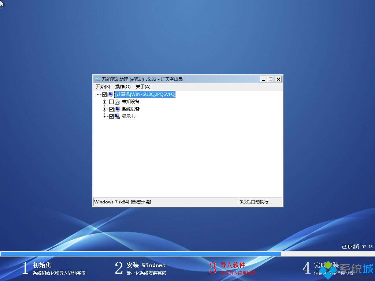Uncheck the 显示卡 checkbox

click(111, 116)
